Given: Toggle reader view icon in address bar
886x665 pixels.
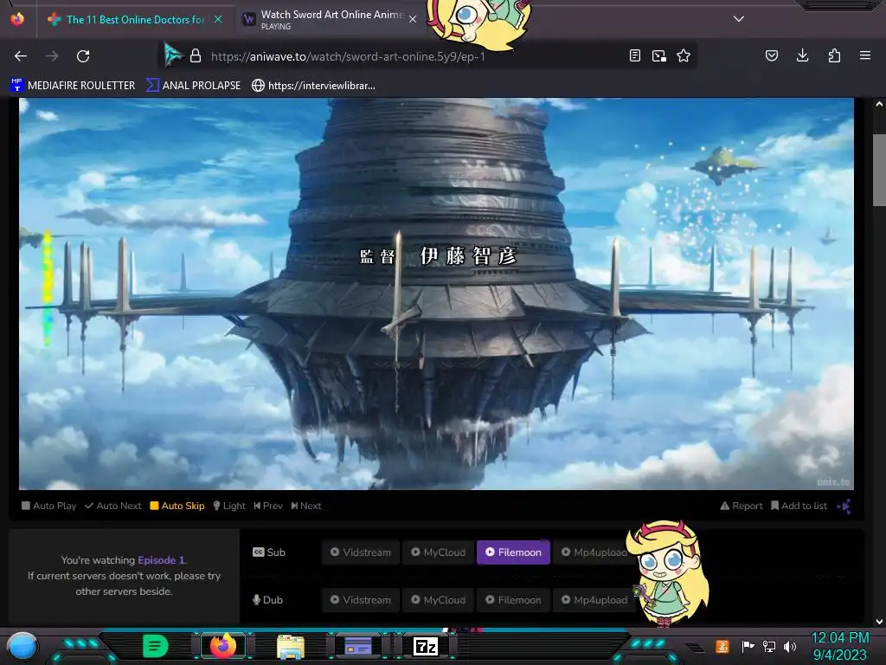Looking at the screenshot, I should click(x=635, y=55).
